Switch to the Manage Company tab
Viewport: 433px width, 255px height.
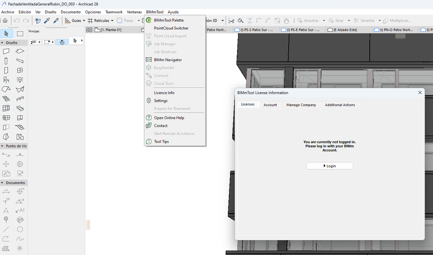tap(301, 105)
